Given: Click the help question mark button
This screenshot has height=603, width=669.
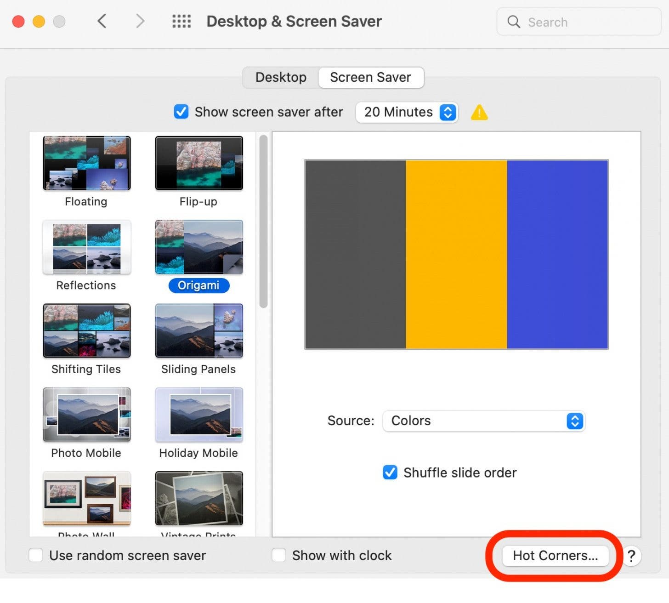Looking at the screenshot, I should pyautogui.click(x=632, y=556).
